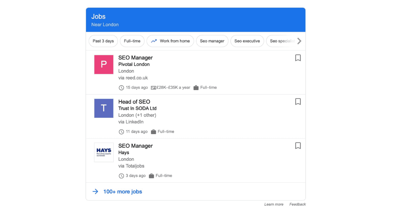
Task: Click 'Near London' subtitle
Action: coord(105,25)
